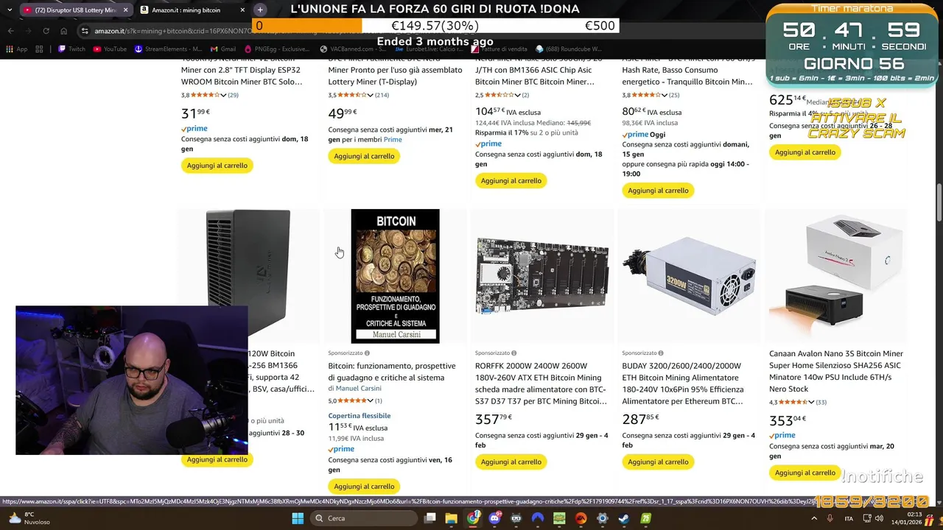Open the StreamElements bookmark
Viewport: 943px width, 530px height.
pyautogui.click(x=168, y=49)
